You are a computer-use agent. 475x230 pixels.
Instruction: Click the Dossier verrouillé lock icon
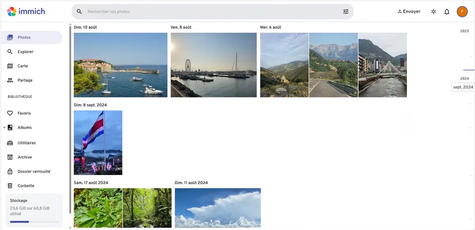point(10,172)
